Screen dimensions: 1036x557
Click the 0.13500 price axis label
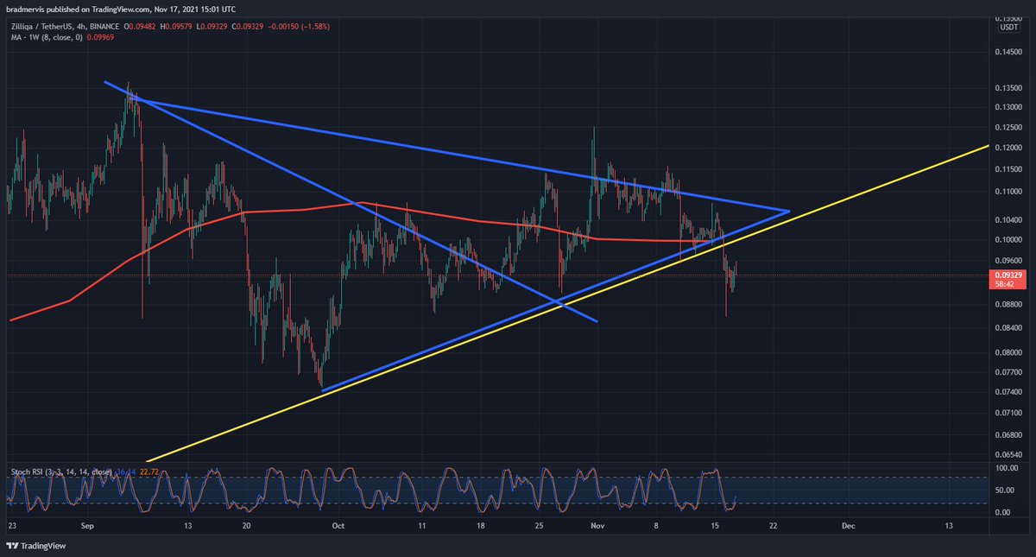pos(1008,88)
